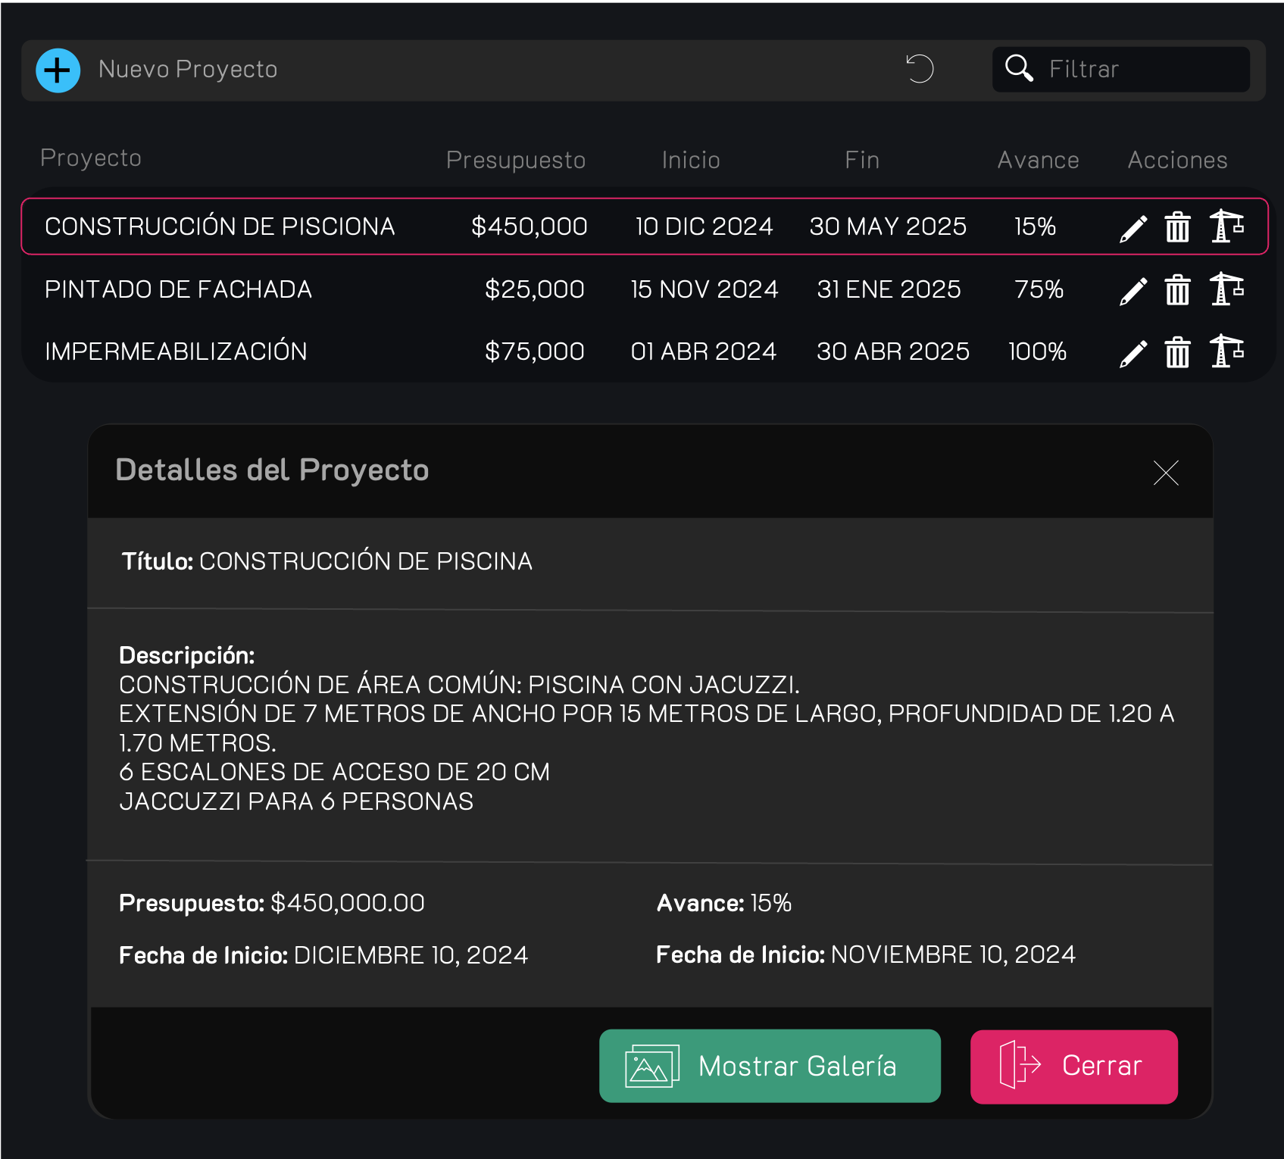Edit the Pintado de Fachada project
The image size is (1284, 1159).
(1133, 290)
